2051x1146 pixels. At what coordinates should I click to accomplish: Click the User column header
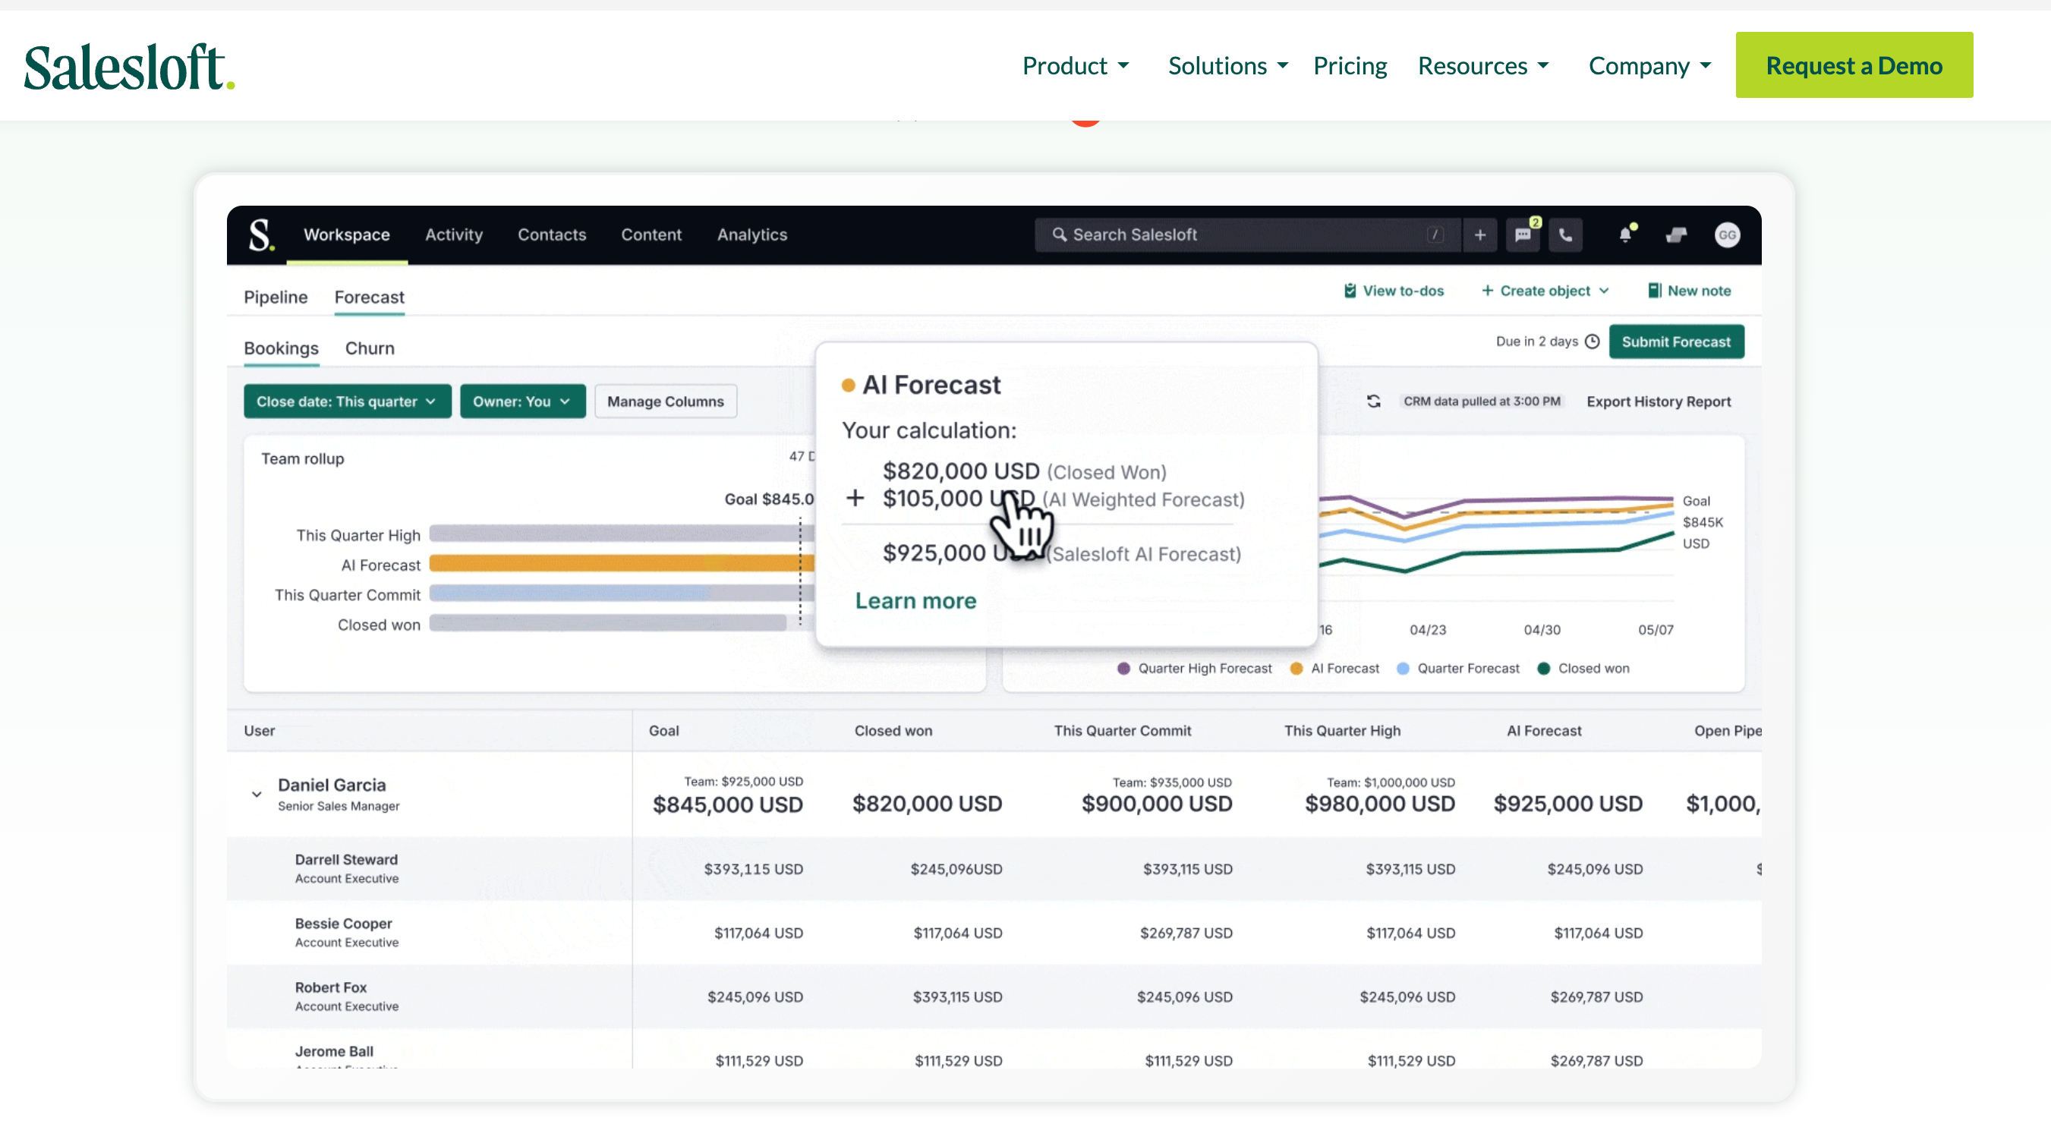point(260,731)
